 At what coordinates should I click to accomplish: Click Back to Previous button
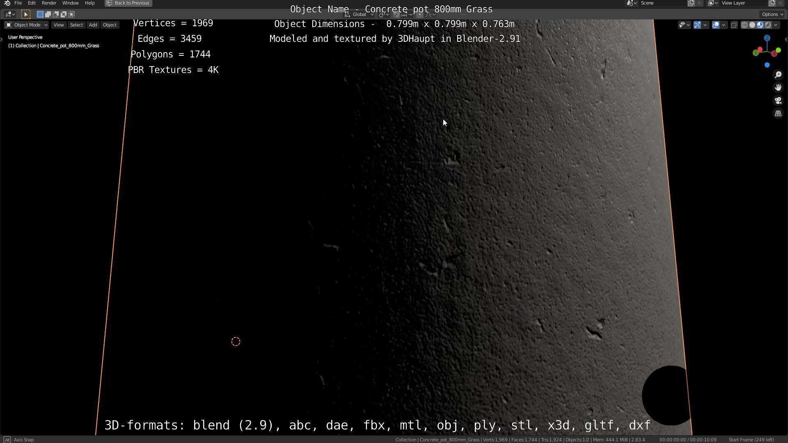point(128,3)
